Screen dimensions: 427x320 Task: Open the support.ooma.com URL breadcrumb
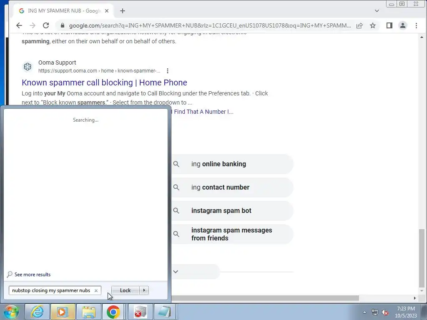click(99, 71)
